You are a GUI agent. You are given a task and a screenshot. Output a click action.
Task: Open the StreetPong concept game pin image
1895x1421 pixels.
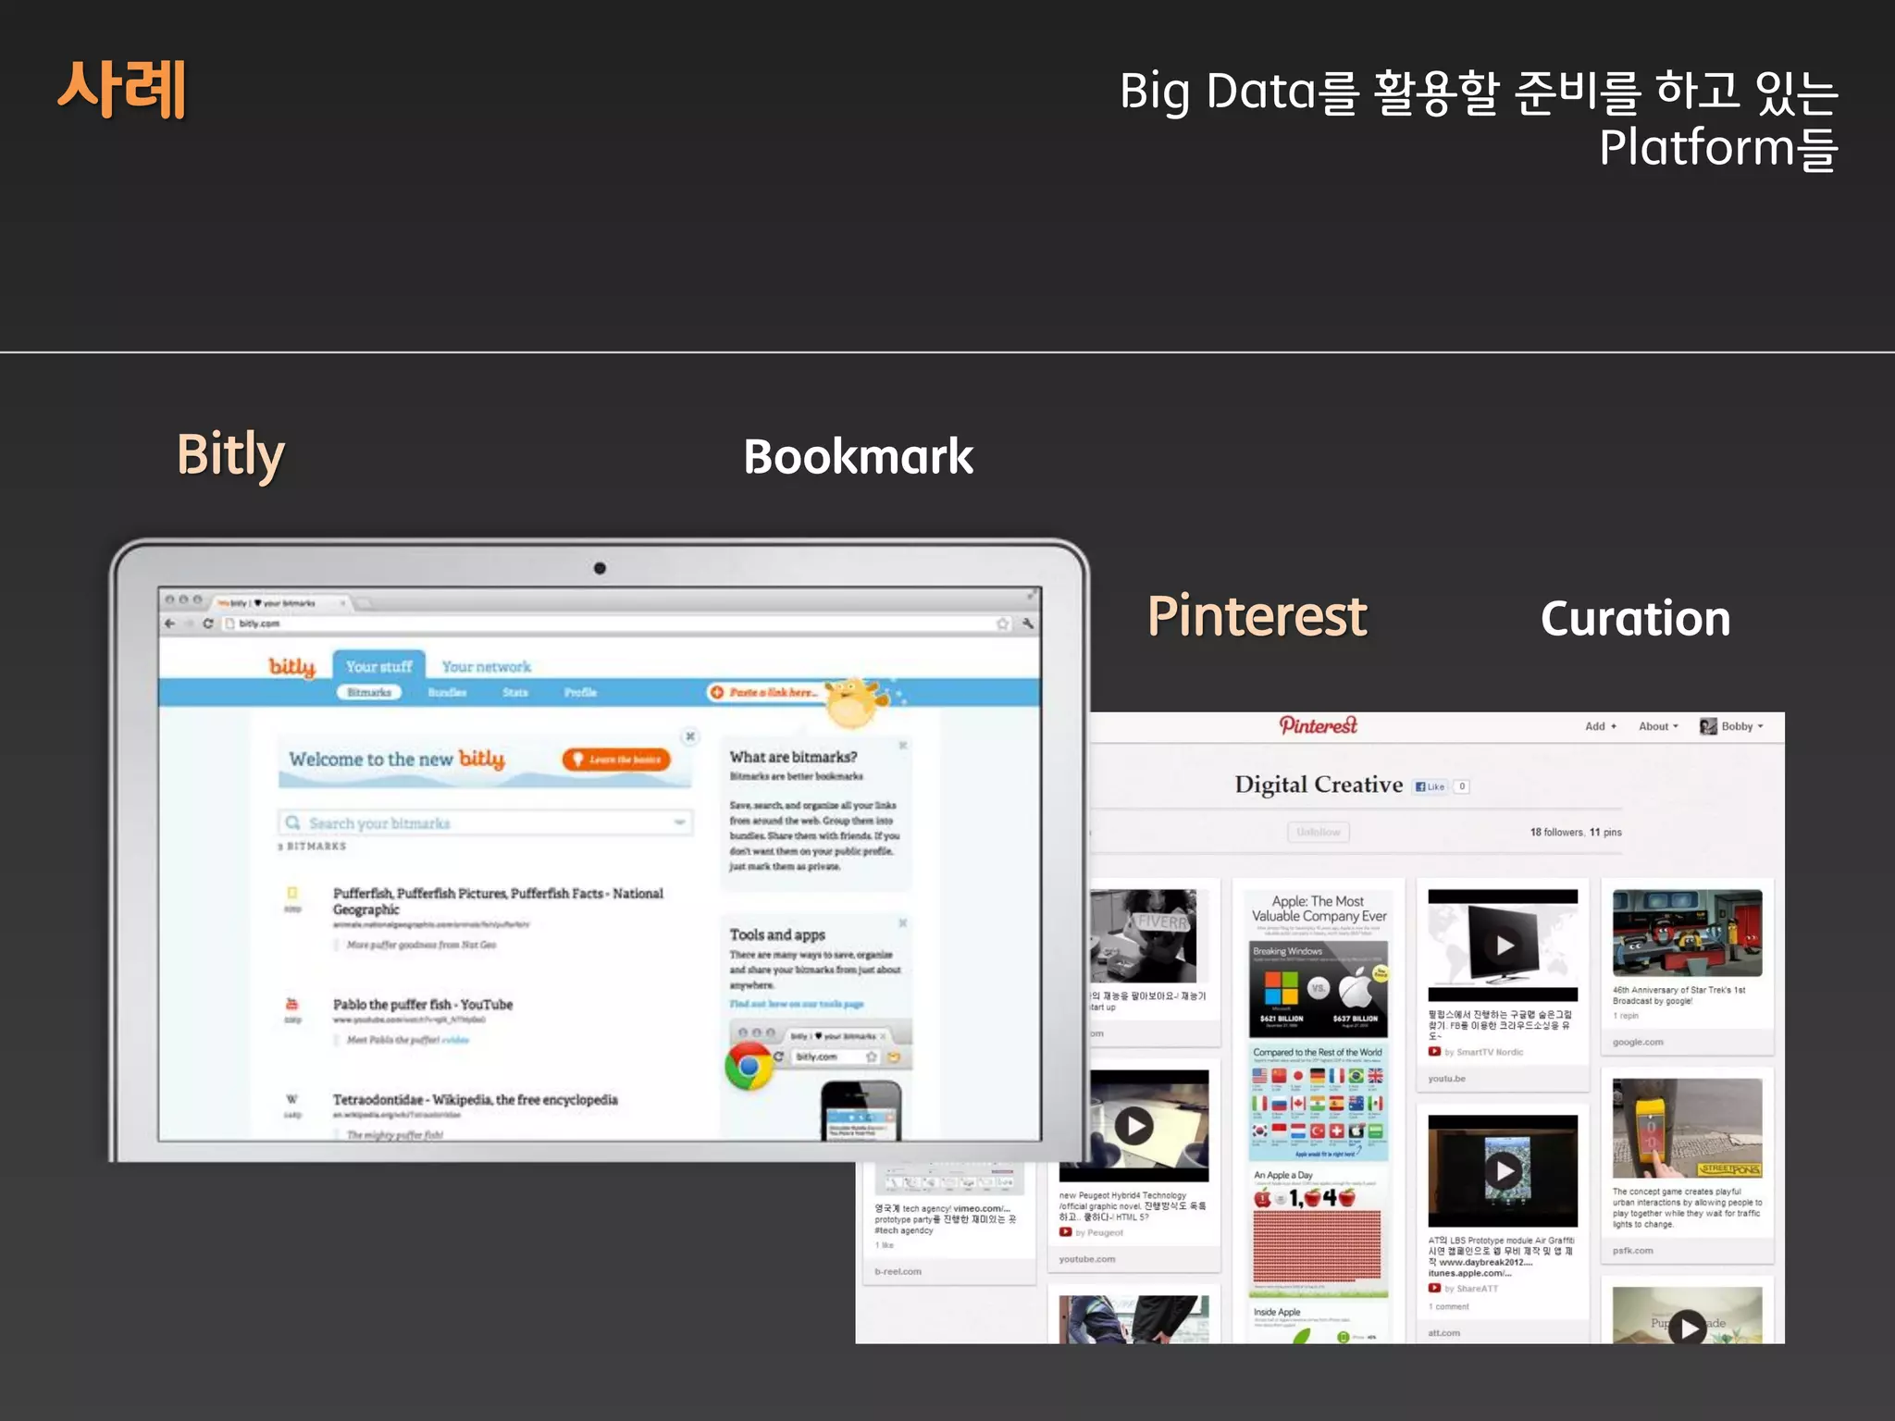(1688, 1128)
